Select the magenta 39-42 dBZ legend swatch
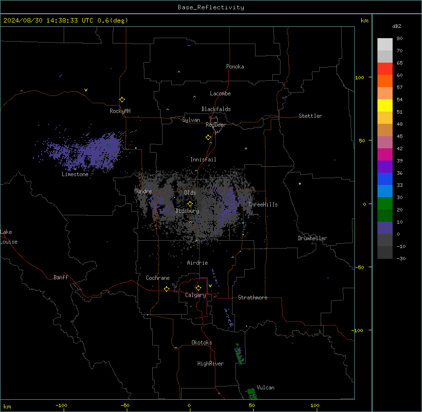 (385, 154)
